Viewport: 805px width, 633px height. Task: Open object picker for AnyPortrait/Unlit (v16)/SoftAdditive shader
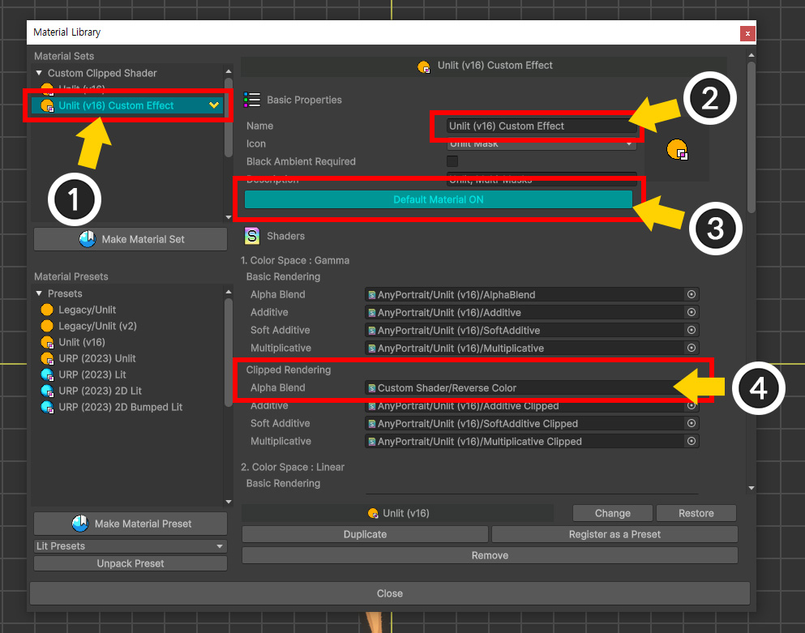coord(692,330)
